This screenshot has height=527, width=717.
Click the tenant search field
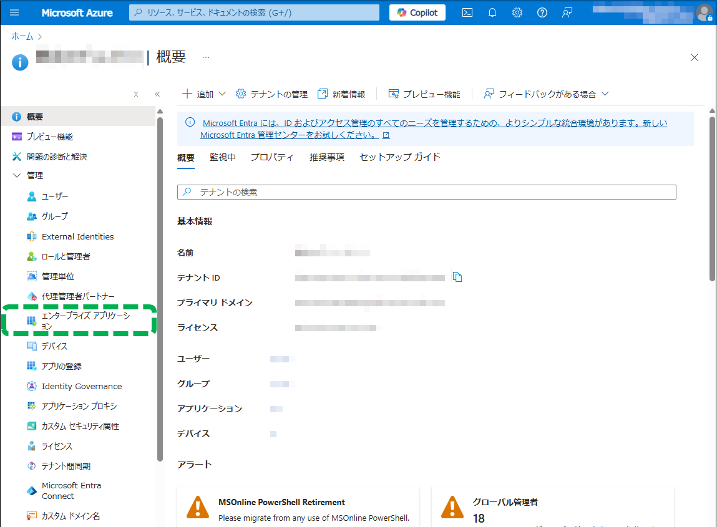(x=426, y=192)
